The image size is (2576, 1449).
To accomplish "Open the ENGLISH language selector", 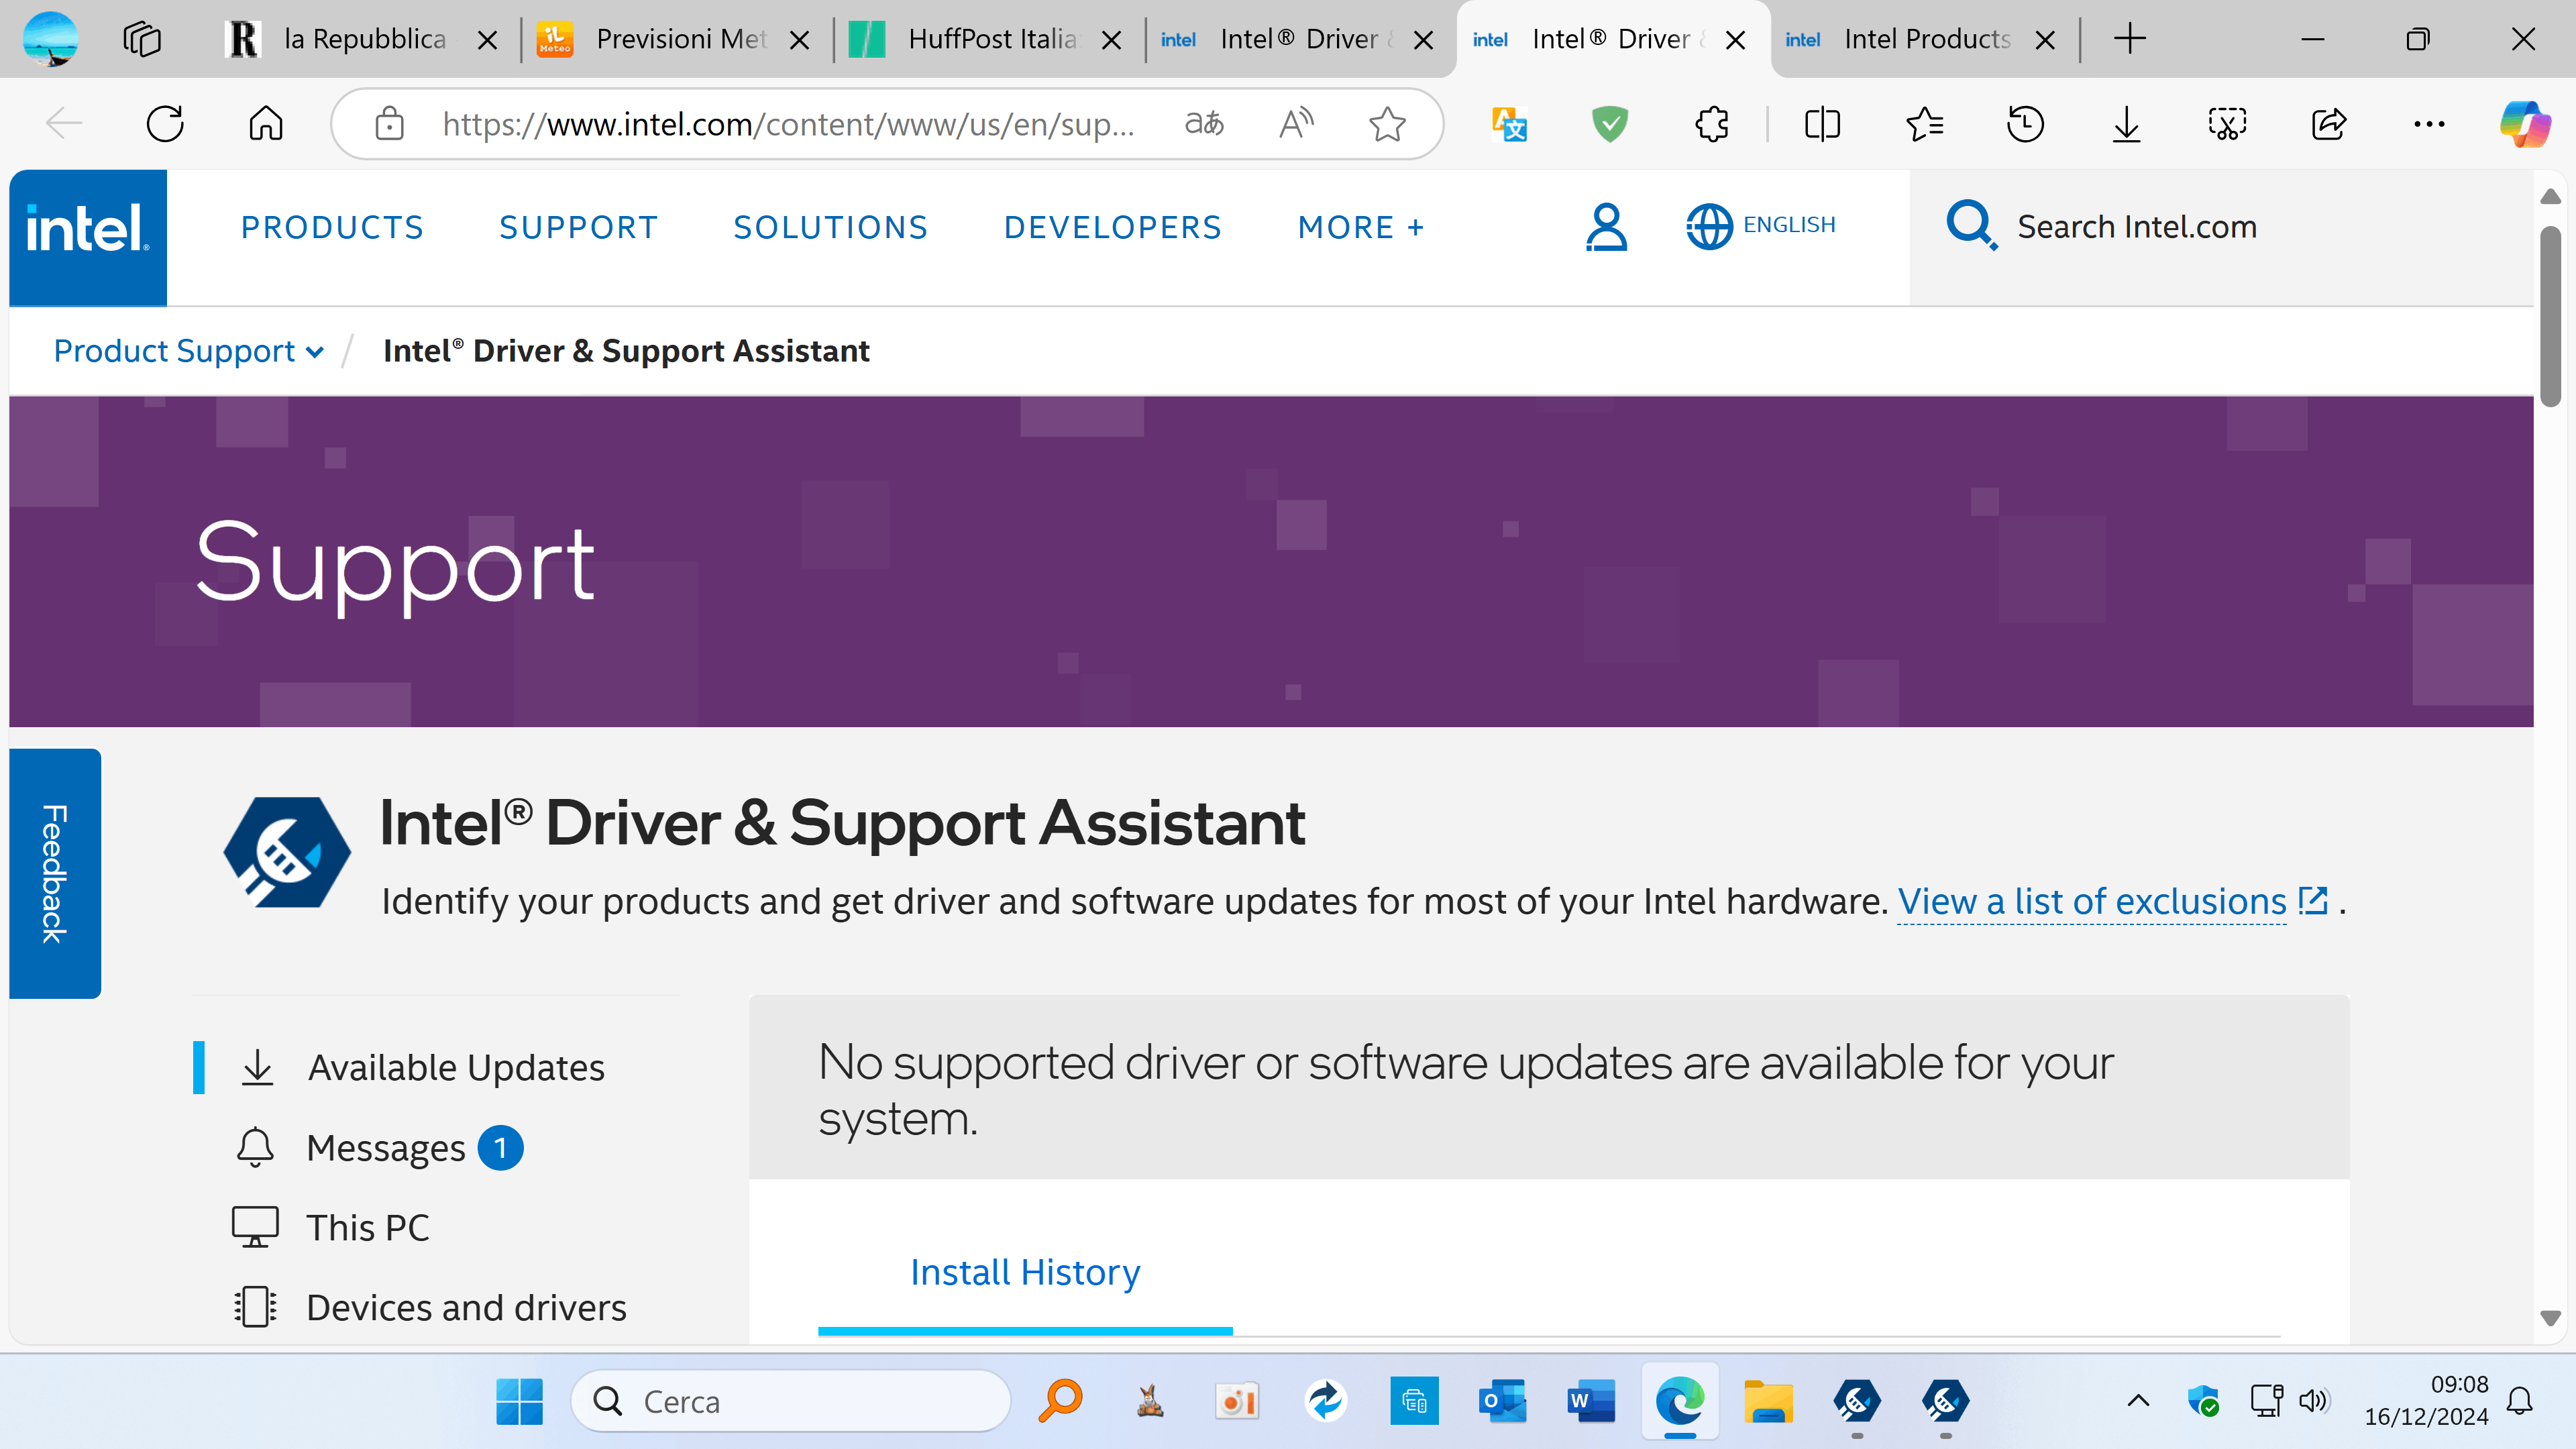I will click(1761, 226).
